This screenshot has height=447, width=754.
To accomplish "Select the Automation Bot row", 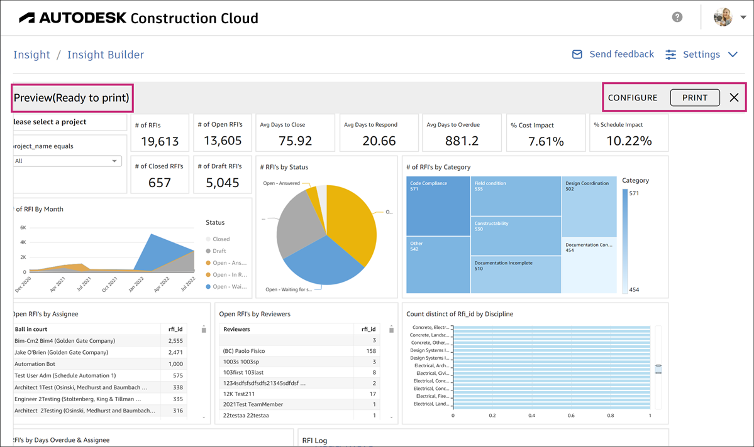I will (x=99, y=364).
